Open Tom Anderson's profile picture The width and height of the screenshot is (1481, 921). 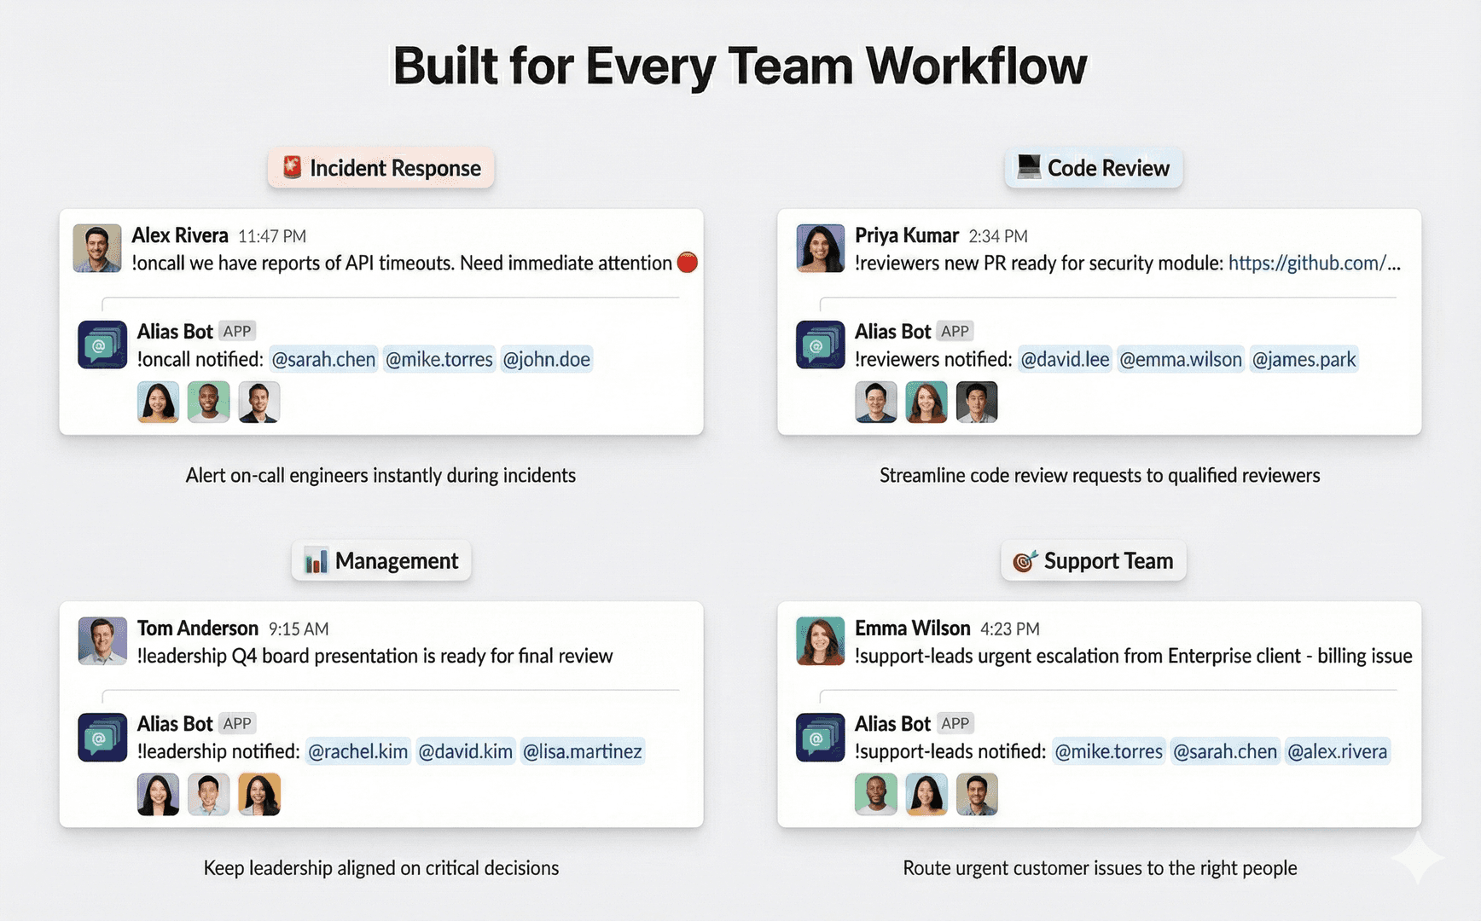click(x=102, y=640)
